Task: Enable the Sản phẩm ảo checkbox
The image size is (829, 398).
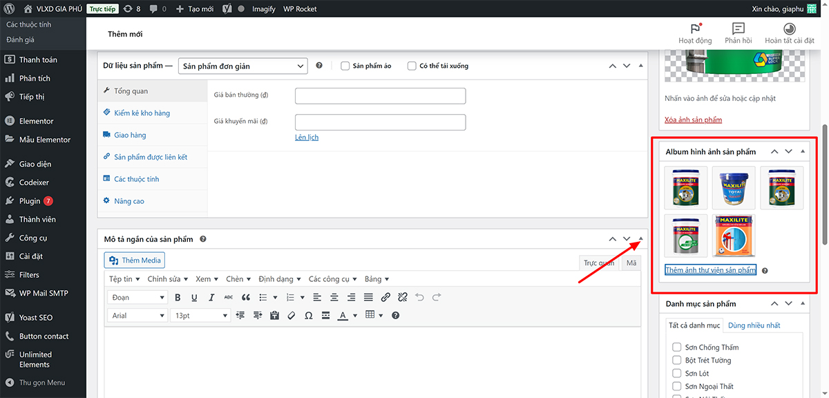Action: click(345, 66)
